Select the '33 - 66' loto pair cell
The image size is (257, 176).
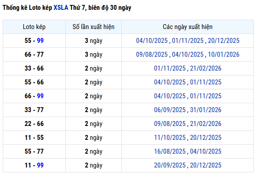point(34,68)
